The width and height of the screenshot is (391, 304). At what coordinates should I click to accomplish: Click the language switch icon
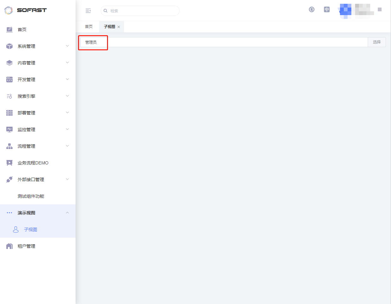point(327,9)
